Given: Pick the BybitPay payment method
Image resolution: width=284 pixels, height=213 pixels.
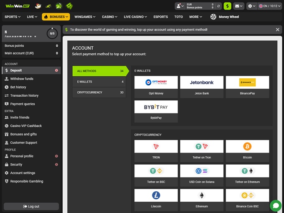Looking at the screenshot, I should (156, 110).
